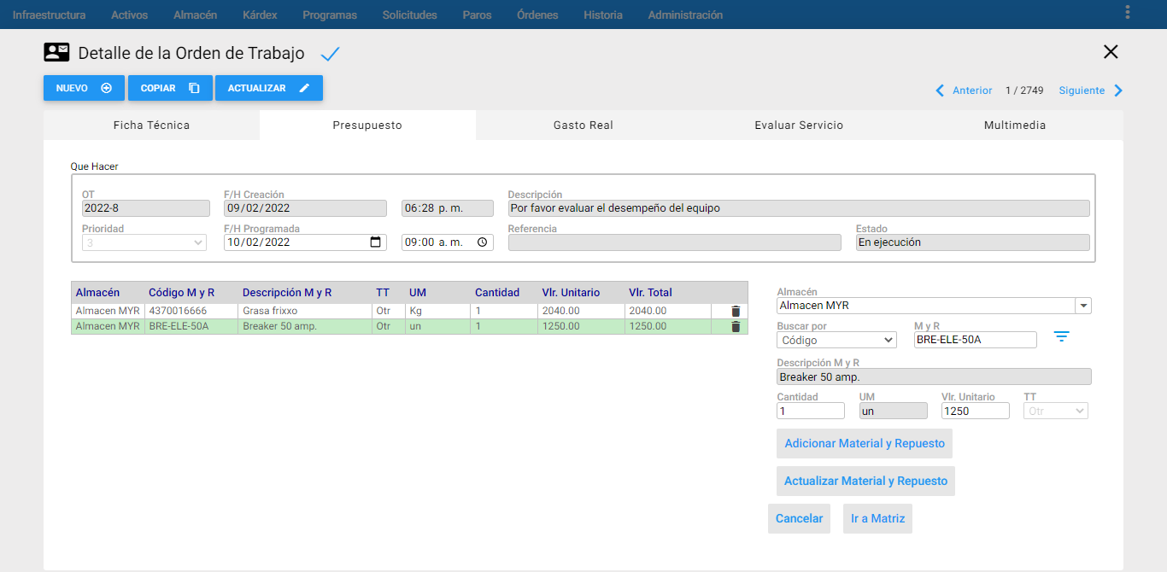Screen dimensions: 1167x572
Task: Open Programas menu
Action: point(330,15)
